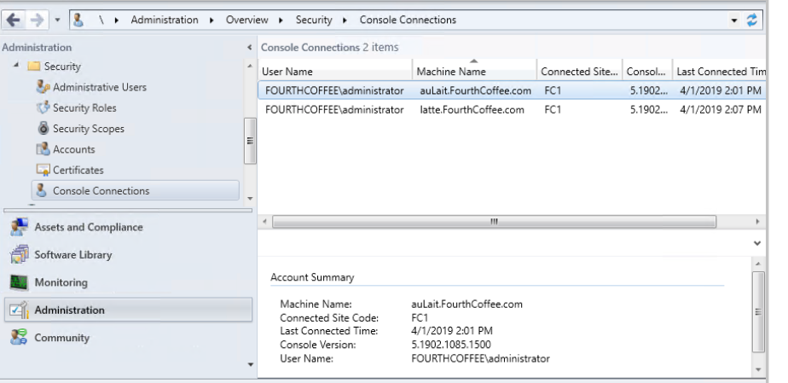Sort by Console version column header
Screen dimensions: 788x383
647,72
